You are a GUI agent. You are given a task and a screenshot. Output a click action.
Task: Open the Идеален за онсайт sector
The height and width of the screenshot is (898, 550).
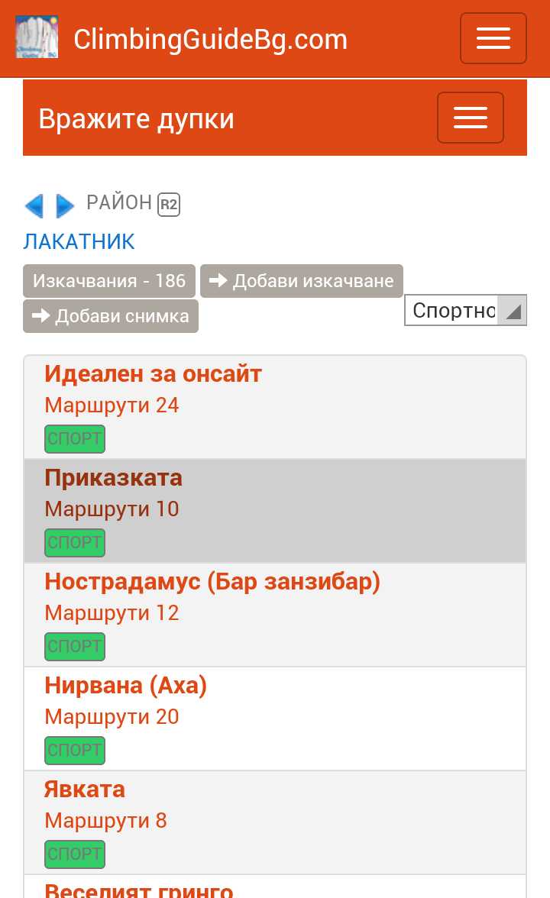point(153,373)
